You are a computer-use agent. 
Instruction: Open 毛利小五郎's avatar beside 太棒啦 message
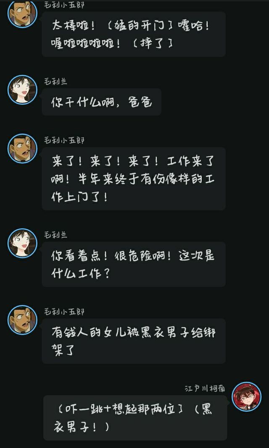coord(22,14)
